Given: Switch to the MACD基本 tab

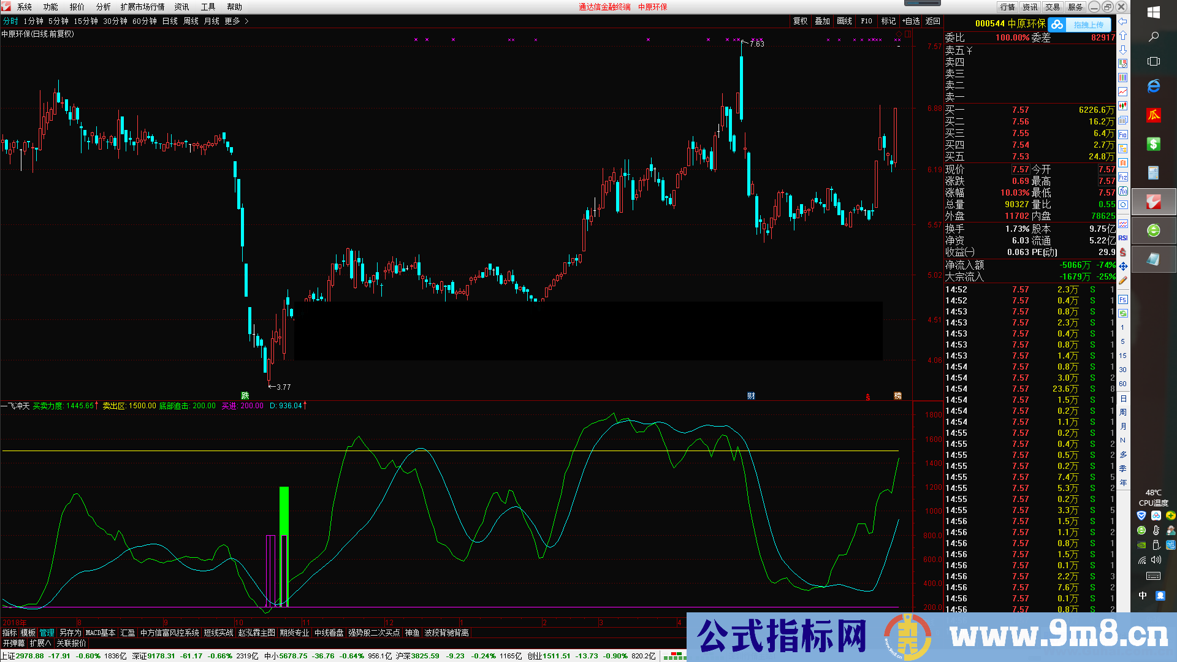Looking at the screenshot, I should point(101,633).
